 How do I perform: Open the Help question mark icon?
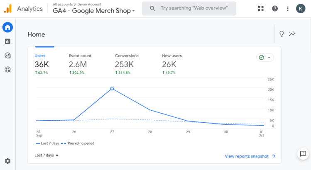click(x=275, y=9)
